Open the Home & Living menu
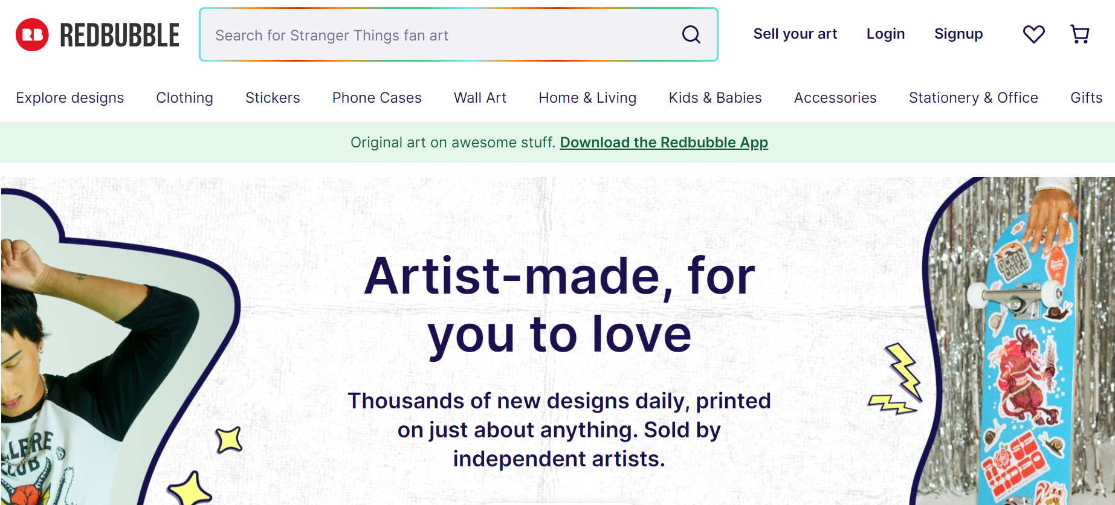1115x505 pixels. point(587,98)
